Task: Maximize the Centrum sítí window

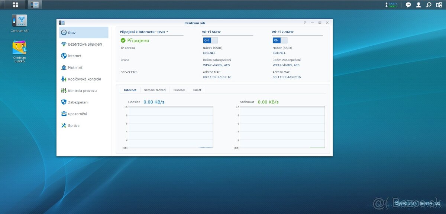Action: coord(320,23)
